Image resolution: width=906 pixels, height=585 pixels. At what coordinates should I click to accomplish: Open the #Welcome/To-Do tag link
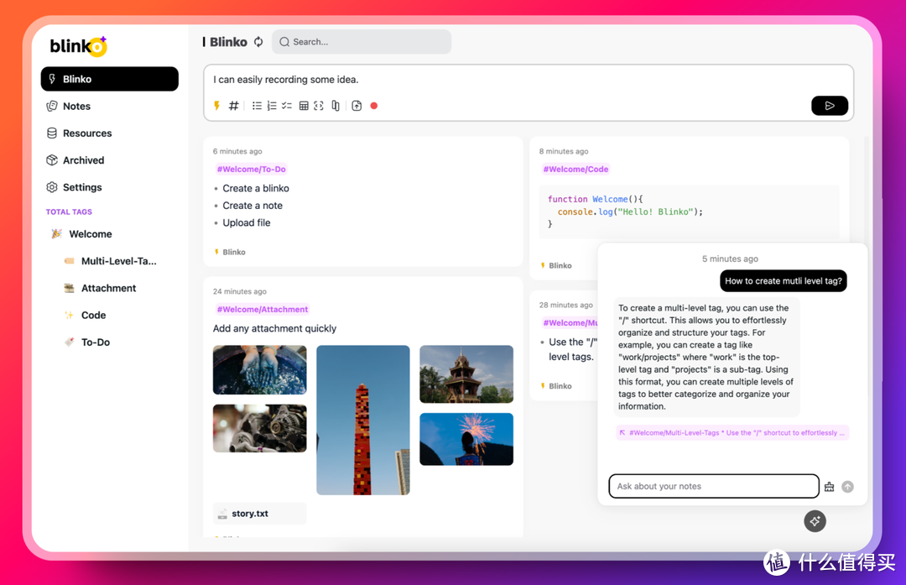(252, 170)
